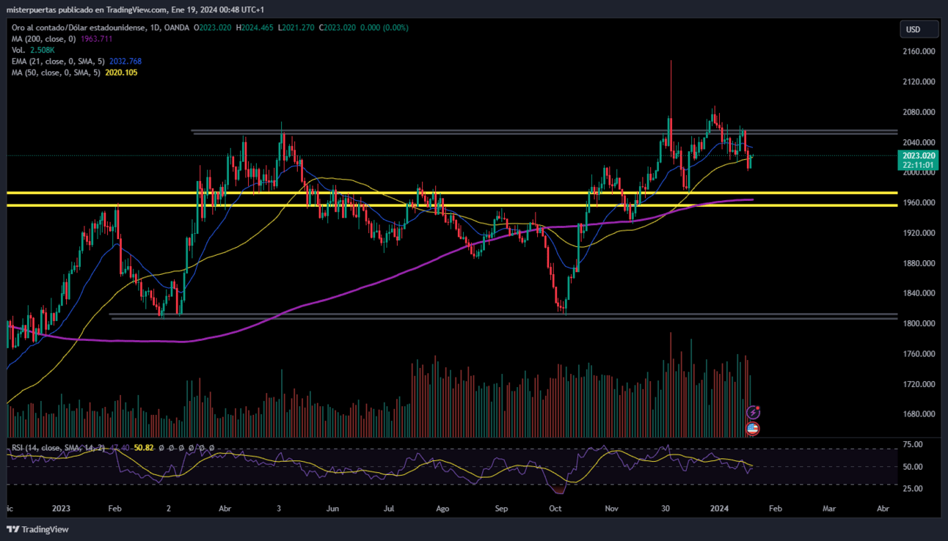Click the Vol. indicator label

point(18,50)
